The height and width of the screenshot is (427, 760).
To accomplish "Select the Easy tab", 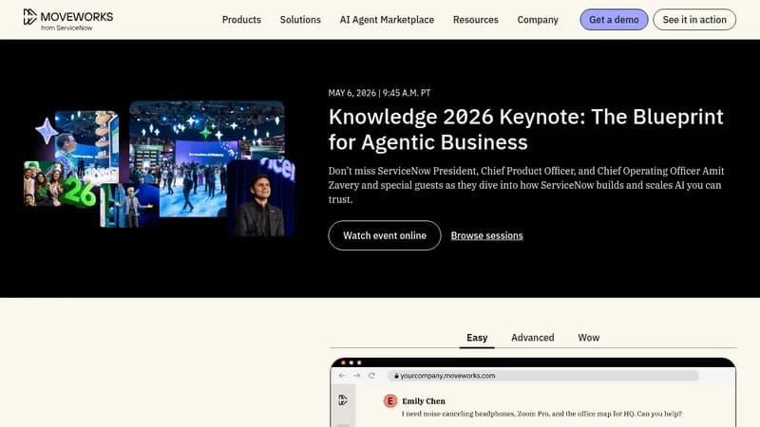I will (x=477, y=338).
